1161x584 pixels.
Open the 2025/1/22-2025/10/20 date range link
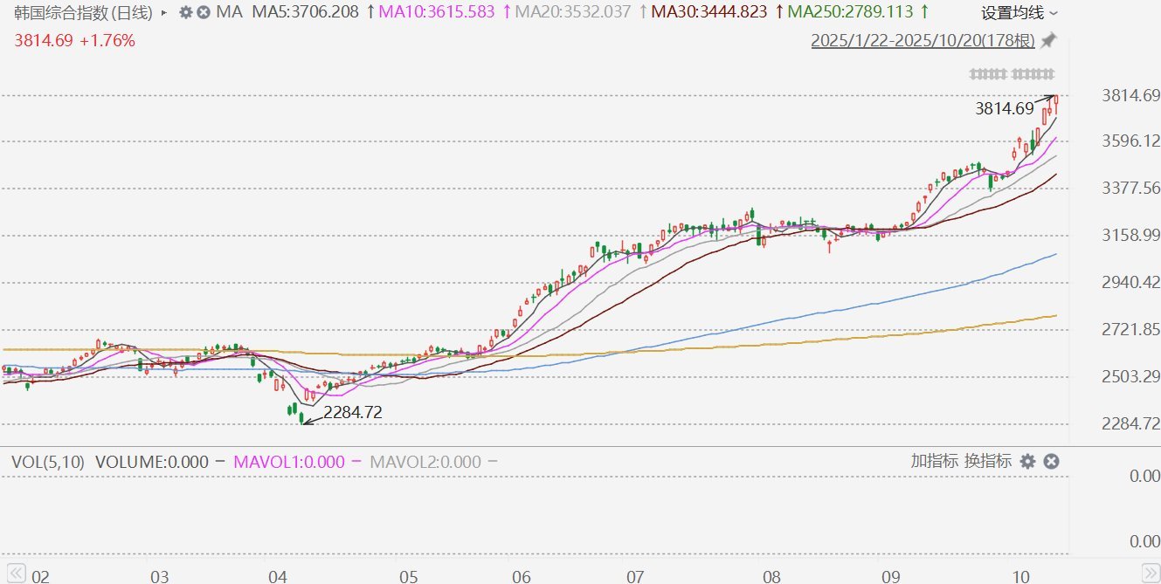pyautogui.click(x=923, y=40)
